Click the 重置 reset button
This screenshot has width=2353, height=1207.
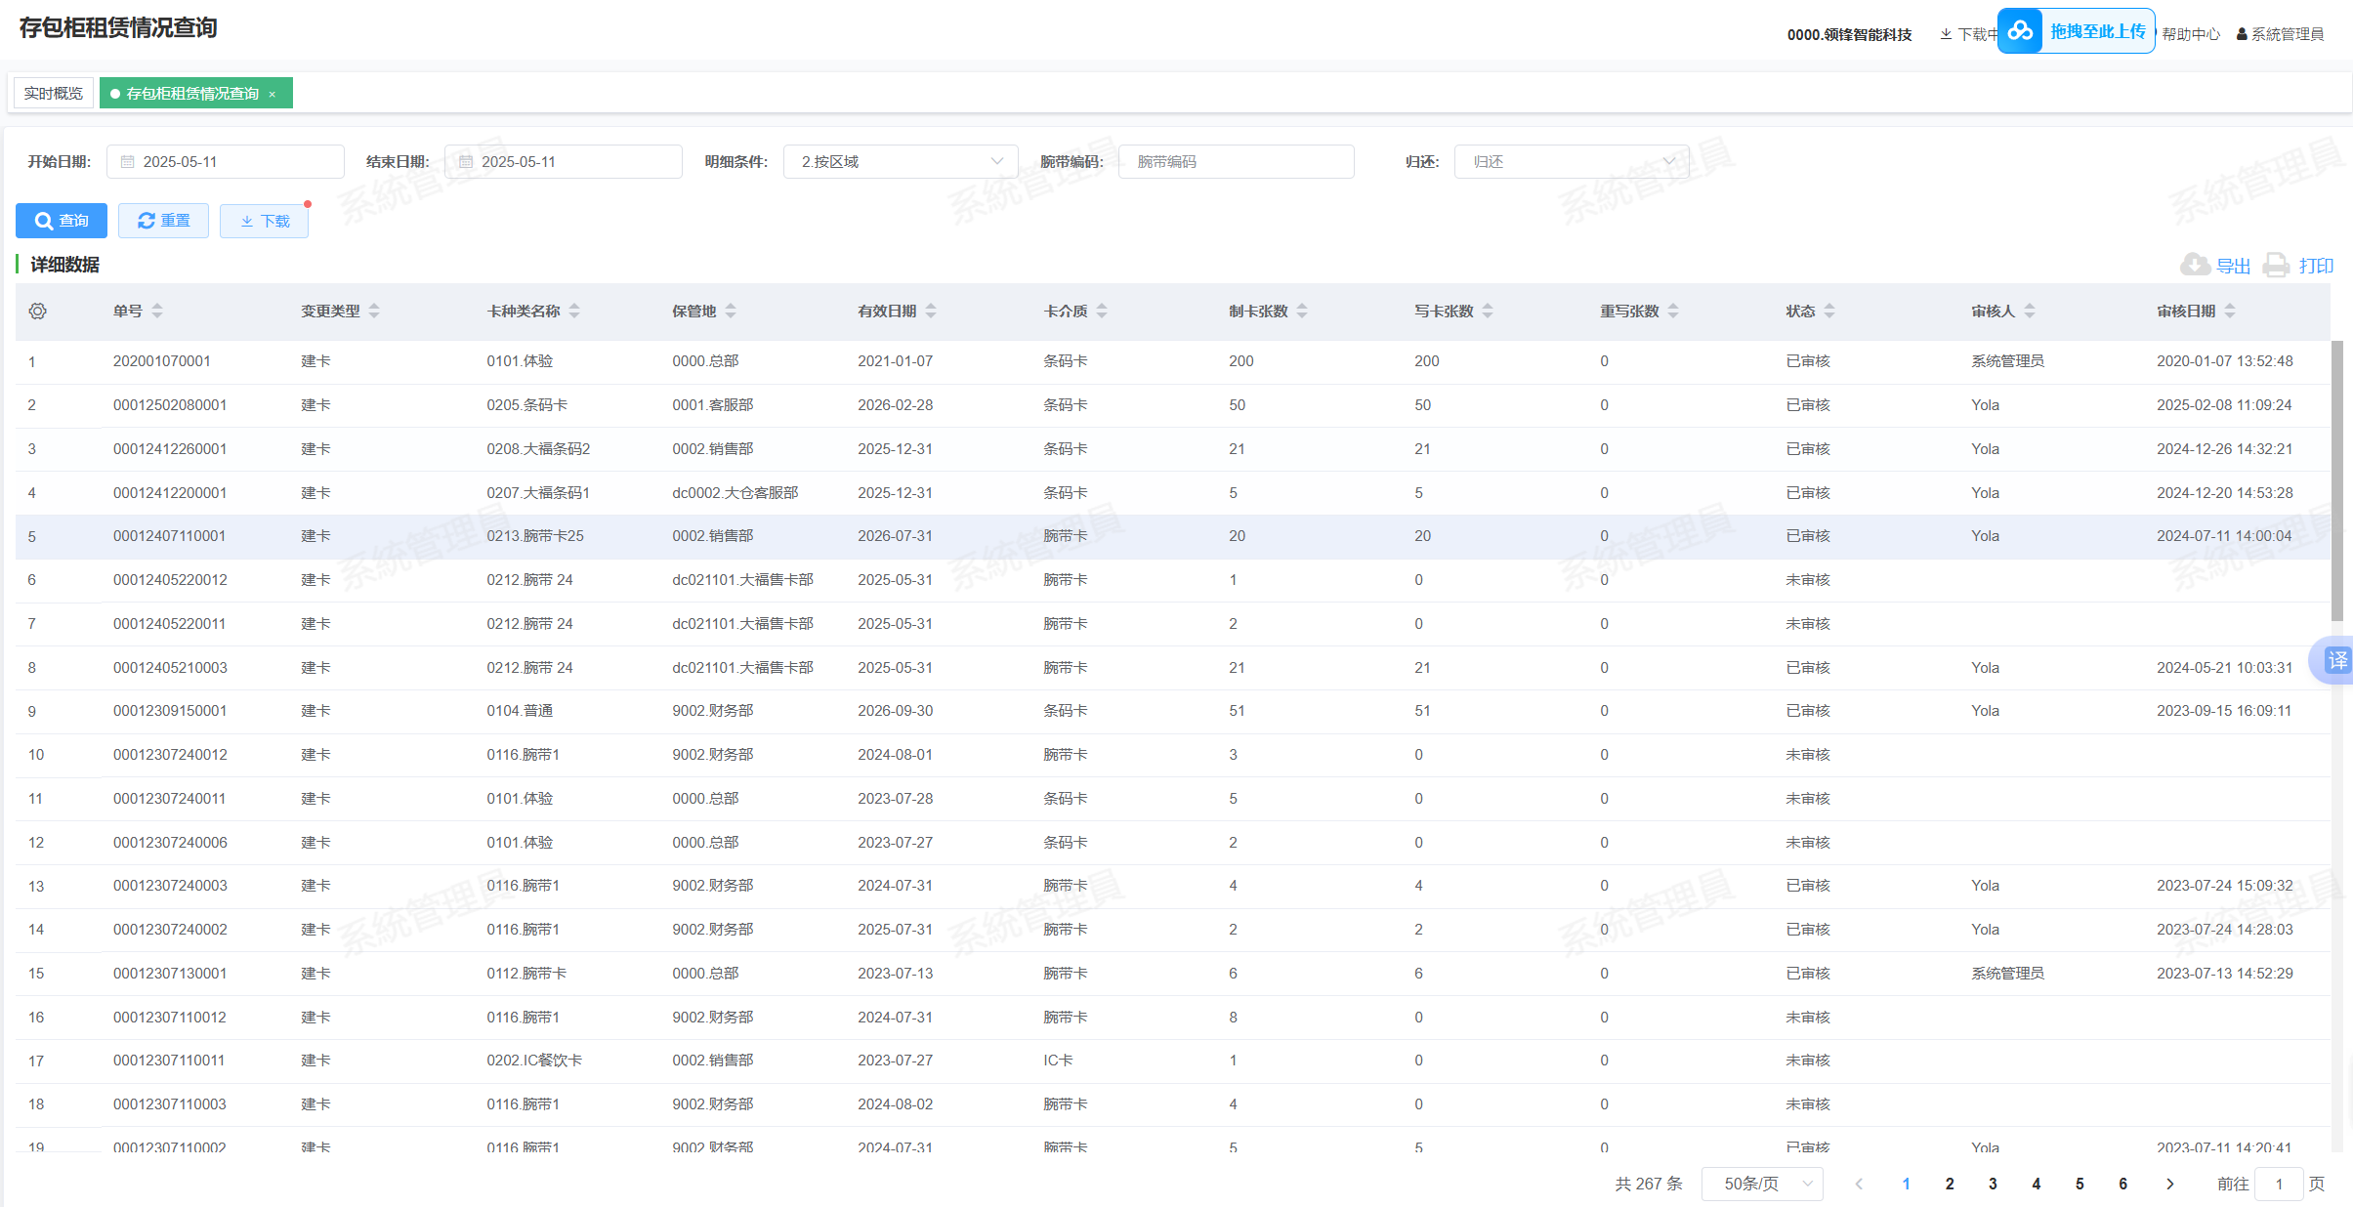[x=163, y=221]
